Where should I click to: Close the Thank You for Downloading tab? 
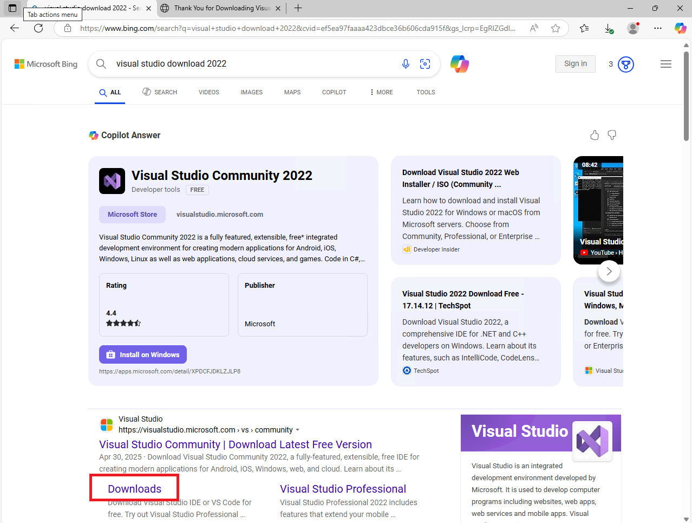(x=278, y=8)
